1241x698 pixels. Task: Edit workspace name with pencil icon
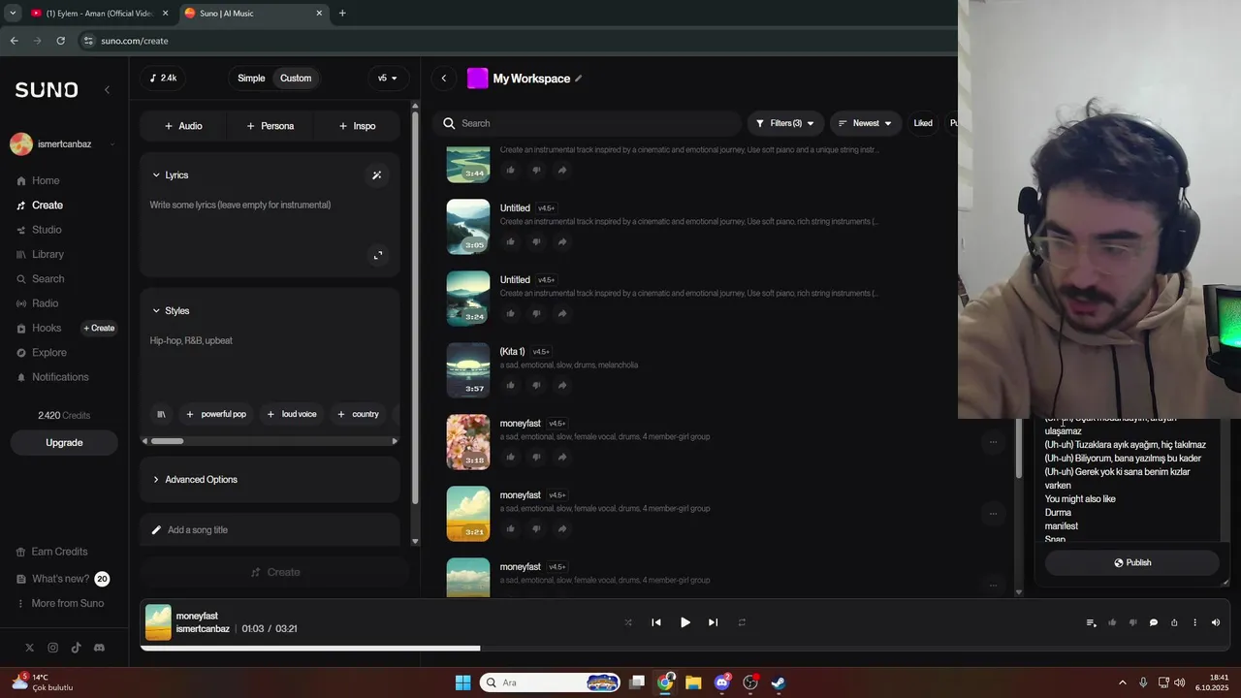(x=579, y=79)
